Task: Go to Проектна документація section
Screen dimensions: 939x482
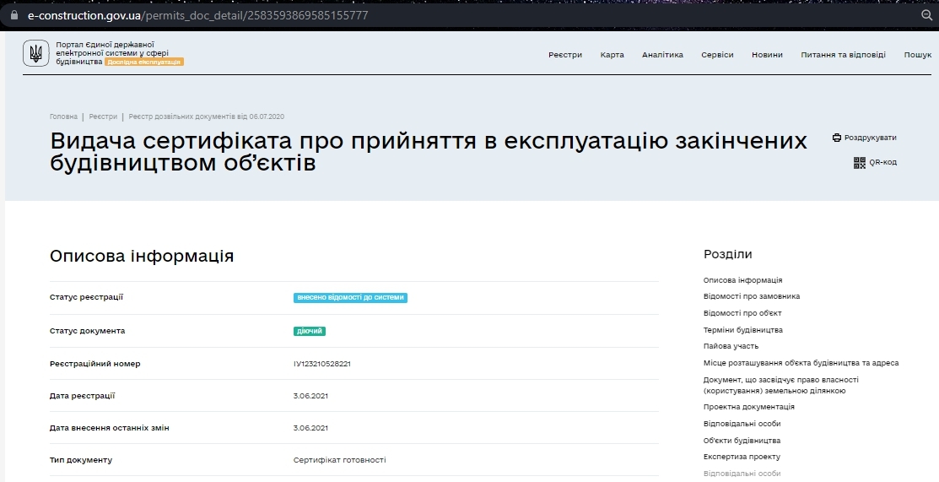Action: tap(748, 407)
